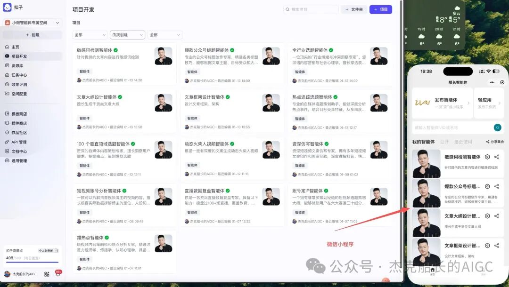Open the 100 个垂直领域选题智能体 card
This screenshot has height=287, width=509.
[x=124, y=159]
